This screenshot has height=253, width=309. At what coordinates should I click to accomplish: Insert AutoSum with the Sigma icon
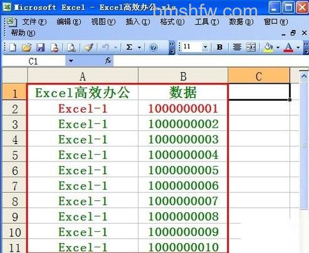coord(129,48)
